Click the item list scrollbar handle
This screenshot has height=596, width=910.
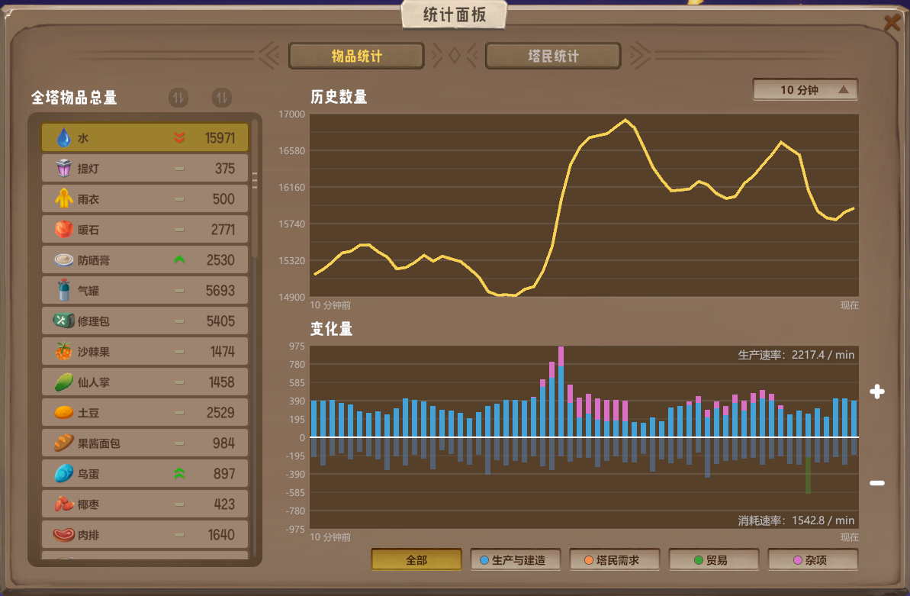pos(255,180)
